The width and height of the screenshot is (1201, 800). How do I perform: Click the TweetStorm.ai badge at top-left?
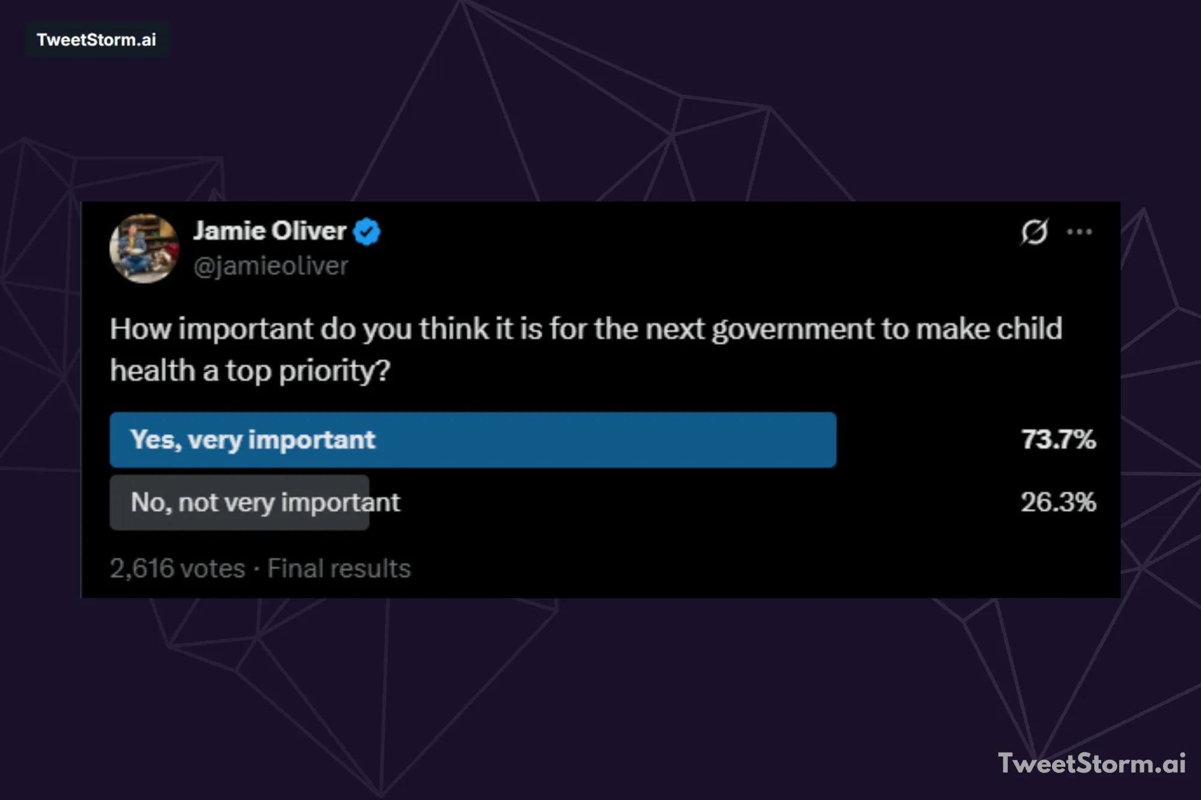(96, 40)
